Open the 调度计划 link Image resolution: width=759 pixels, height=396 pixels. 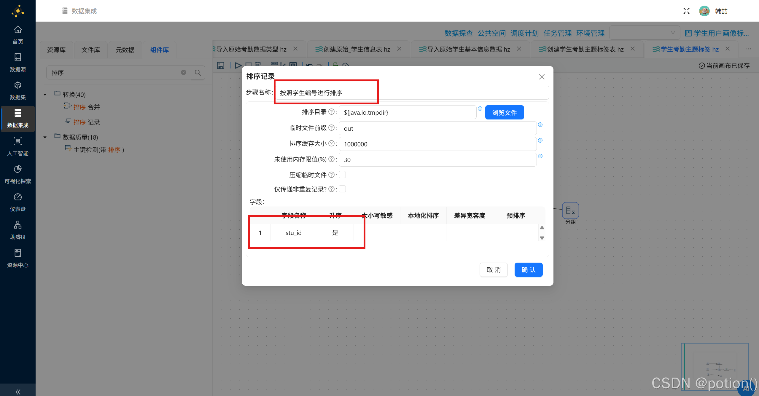pyautogui.click(x=524, y=33)
